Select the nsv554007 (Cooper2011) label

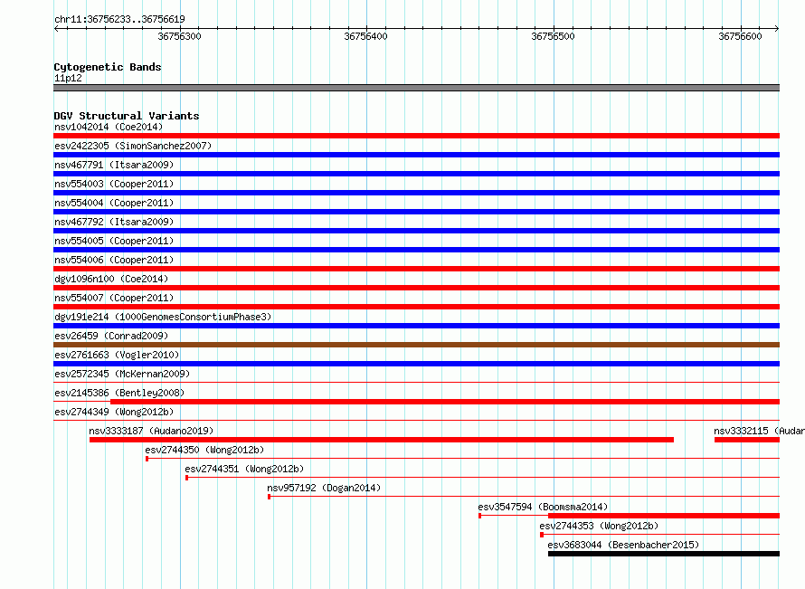click(x=114, y=298)
